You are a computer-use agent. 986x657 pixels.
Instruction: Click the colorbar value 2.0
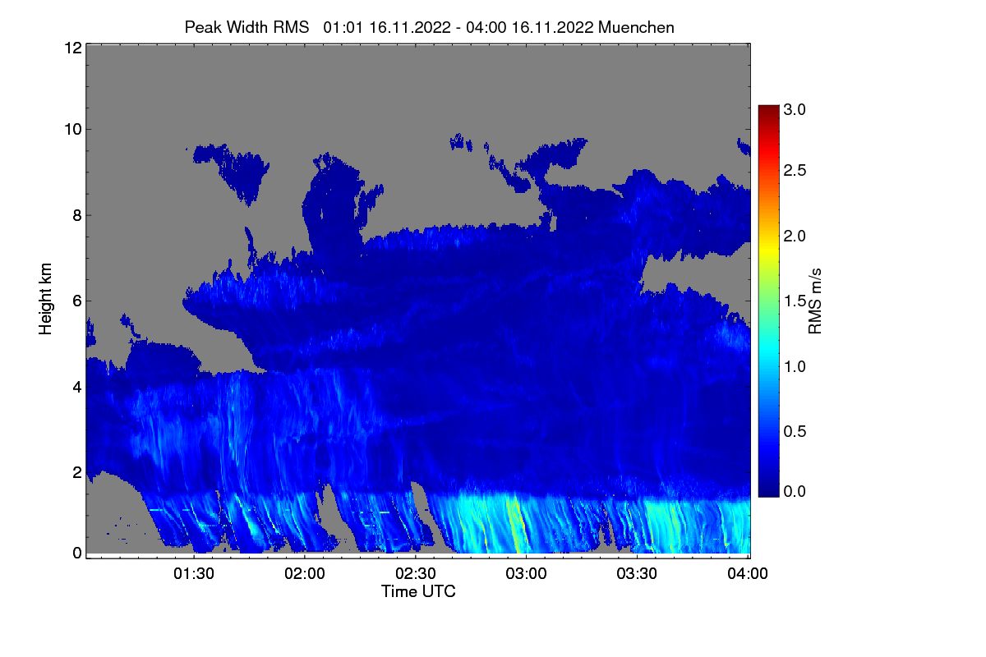tap(795, 236)
